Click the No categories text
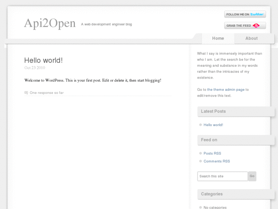 pos(215,207)
